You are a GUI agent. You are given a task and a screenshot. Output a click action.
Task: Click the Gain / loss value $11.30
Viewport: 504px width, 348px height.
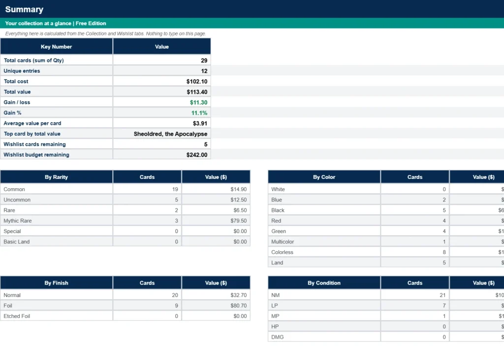tap(161, 102)
